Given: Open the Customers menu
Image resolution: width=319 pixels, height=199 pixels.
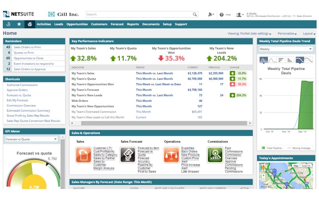Looking at the screenshot, I should (99, 24).
